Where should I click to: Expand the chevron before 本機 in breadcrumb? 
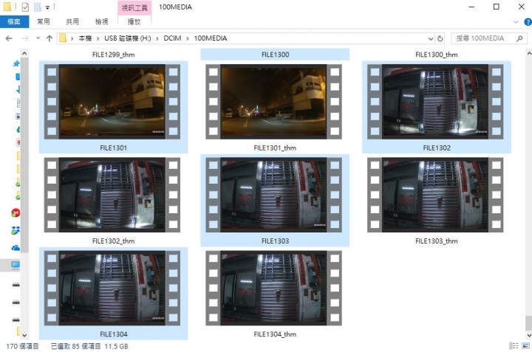click(72, 38)
